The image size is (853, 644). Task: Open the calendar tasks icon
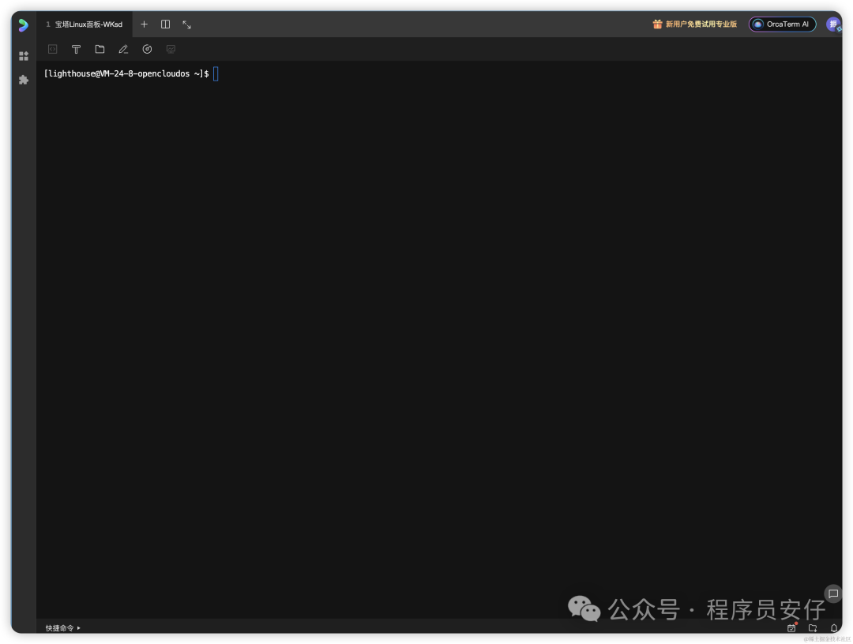[x=791, y=627]
